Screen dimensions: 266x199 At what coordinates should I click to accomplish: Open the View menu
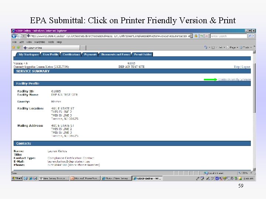[29, 42]
